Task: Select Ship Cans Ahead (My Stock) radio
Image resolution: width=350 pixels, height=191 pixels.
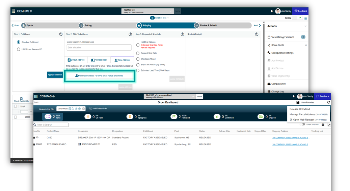Action: (x=138, y=65)
